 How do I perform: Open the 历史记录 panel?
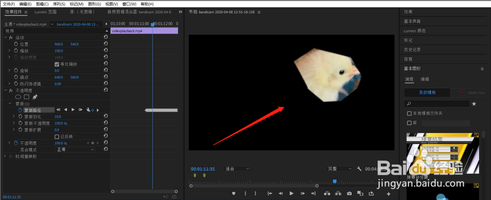(x=412, y=50)
